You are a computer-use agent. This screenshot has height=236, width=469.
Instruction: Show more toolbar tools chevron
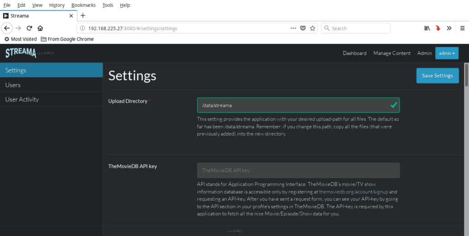coord(449,28)
